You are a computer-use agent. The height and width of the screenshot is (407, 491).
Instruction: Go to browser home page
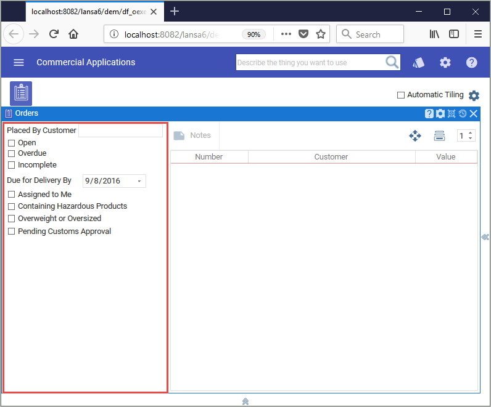(x=73, y=34)
